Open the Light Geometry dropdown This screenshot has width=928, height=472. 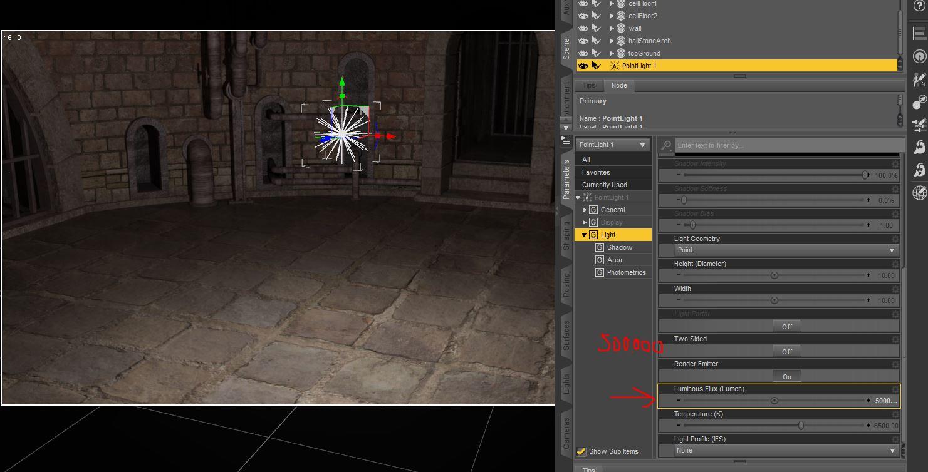point(787,250)
